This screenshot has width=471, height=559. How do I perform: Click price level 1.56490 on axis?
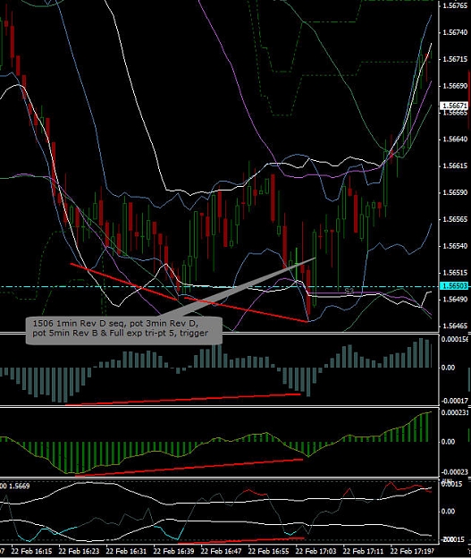point(455,300)
